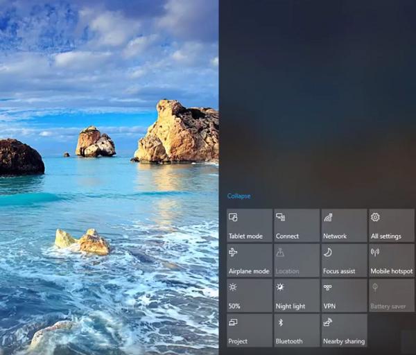
Task: Toggle Tablet mode
Action: click(x=250, y=225)
